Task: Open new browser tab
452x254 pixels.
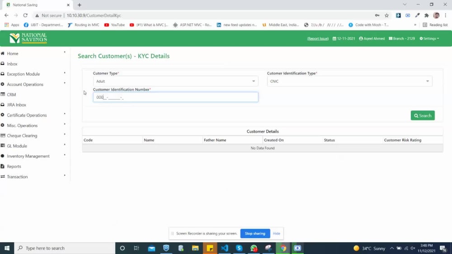Action: (79, 5)
